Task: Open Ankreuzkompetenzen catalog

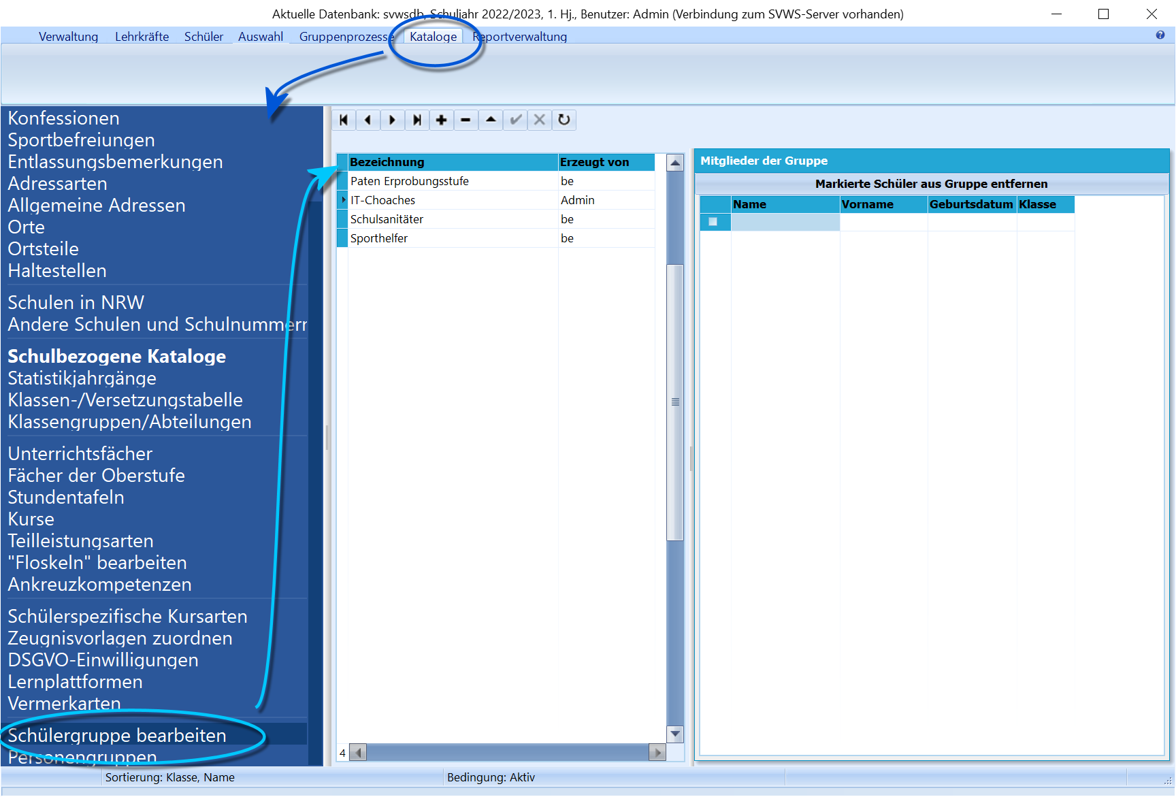Action: [99, 585]
